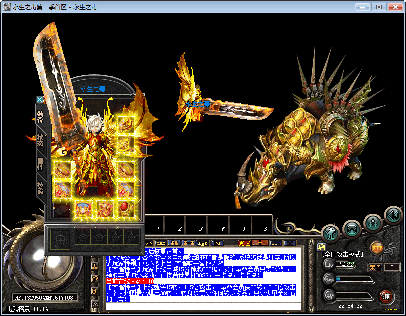The width and height of the screenshot is (406, 316).
Task: Open the two-person group toolbar icon
Action: click(174, 243)
